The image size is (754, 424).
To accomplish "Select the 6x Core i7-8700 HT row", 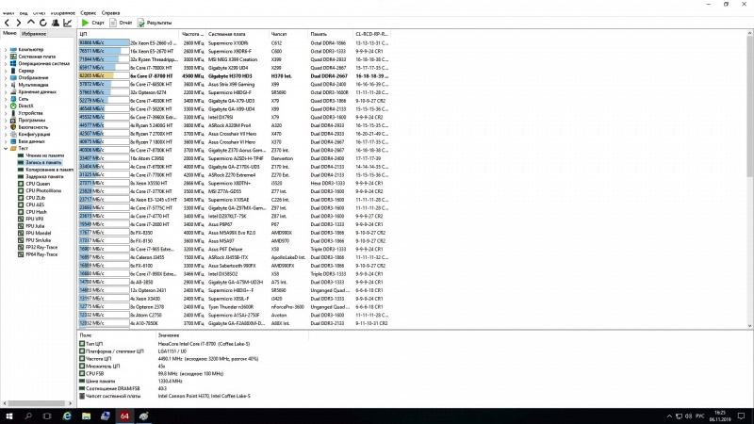I will [234, 76].
